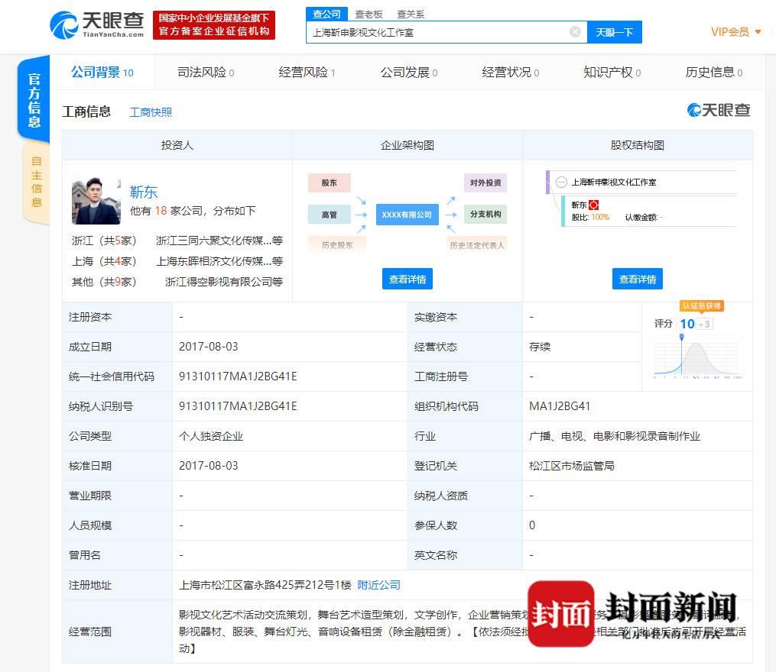Image resolution: width=776 pixels, height=672 pixels.
Task: Click the XXXX有限公司 center diagram box
Action: (407, 215)
